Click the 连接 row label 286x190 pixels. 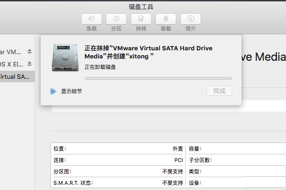tap(60, 160)
